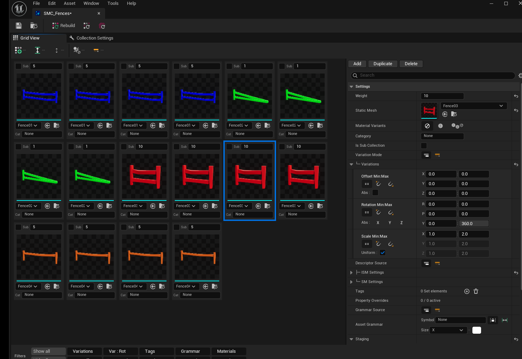This screenshot has width=522, height=359.
Task: Click the Duplicate button
Action: pos(383,64)
